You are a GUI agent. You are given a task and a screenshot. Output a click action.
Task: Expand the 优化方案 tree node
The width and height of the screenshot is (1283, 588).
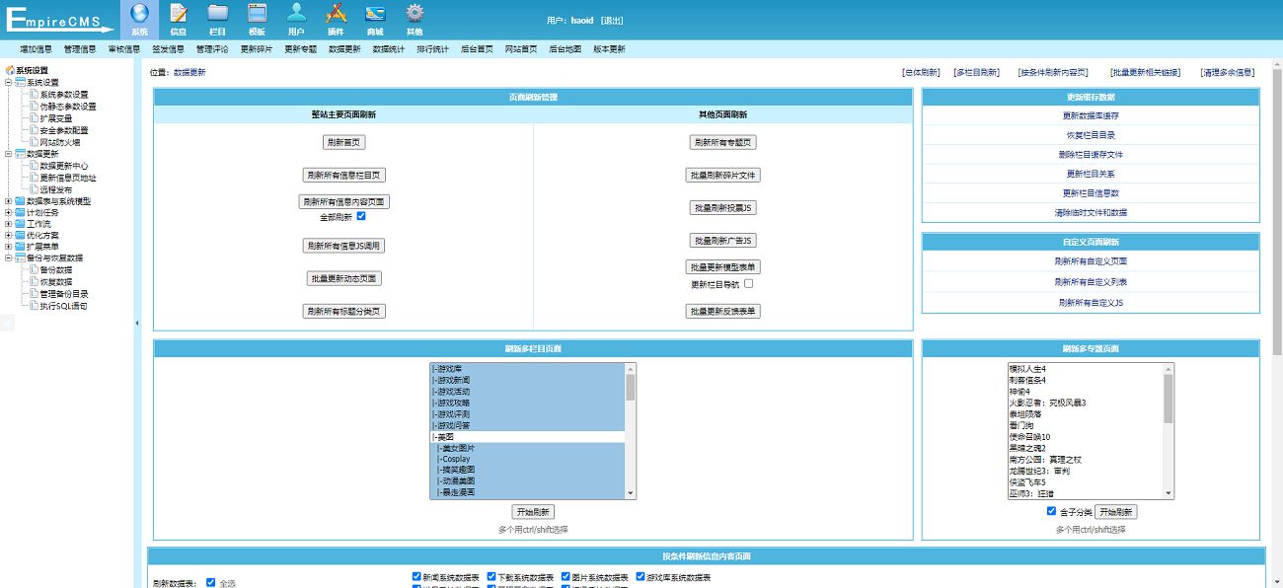tap(9, 236)
